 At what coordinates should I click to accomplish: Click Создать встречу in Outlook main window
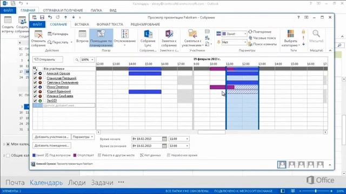(x=8, y=24)
